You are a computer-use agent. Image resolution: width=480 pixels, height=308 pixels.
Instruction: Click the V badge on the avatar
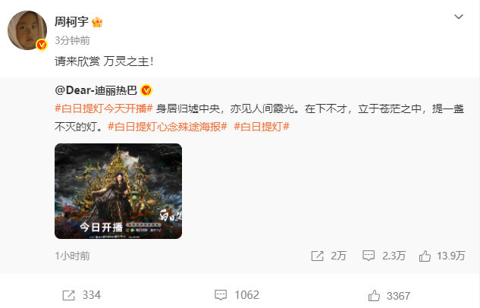(x=41, y=45)
